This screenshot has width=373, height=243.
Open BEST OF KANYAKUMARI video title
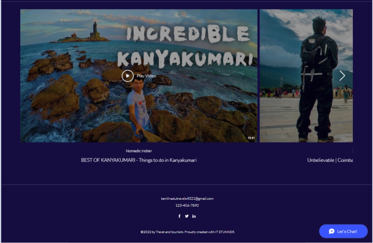tap(139, 160)
